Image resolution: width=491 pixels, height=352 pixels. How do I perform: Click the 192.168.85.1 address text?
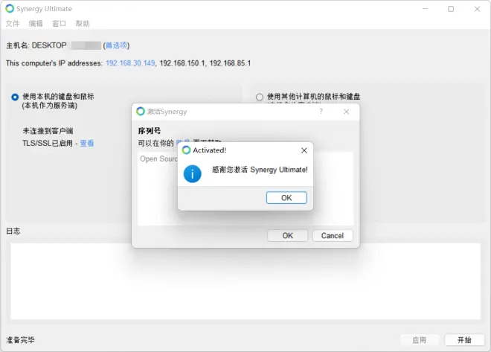coord(230,63)
